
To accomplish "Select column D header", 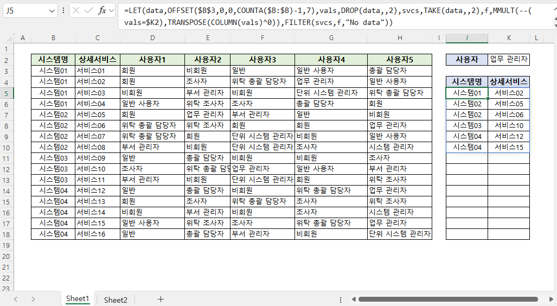I will [152, 37].
